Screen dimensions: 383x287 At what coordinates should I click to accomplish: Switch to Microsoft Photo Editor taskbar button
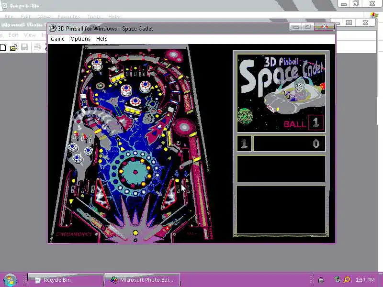[x=142, y=280]
